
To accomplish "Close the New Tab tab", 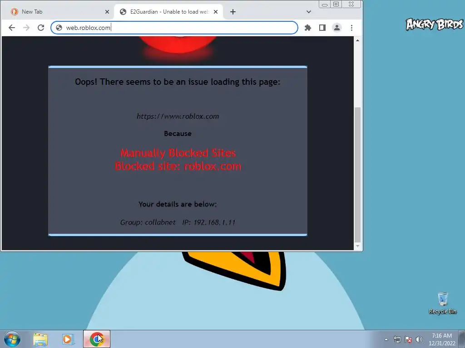I will pos(107,12).
